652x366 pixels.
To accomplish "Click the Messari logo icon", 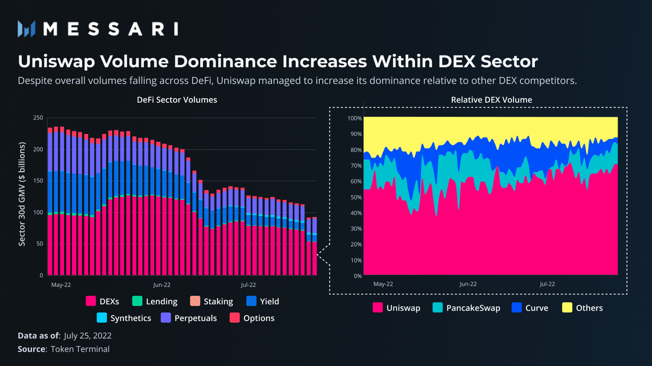I will pos(26,29).
